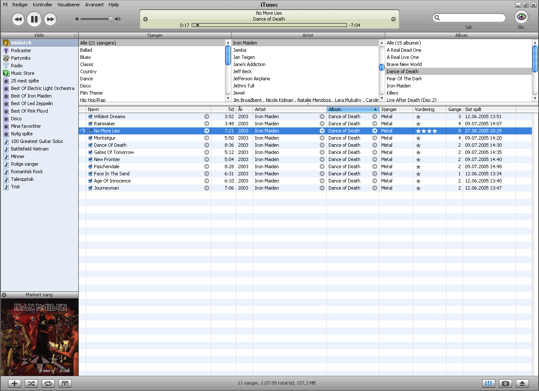Open smart playlist 25 mest spilte
This screenshot has width=539, height=391.
(x=25, y=81)
